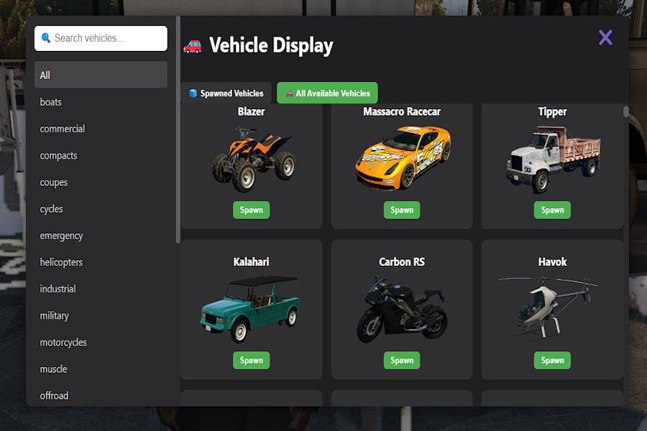Select the compacts category

(x=101, y=155)
